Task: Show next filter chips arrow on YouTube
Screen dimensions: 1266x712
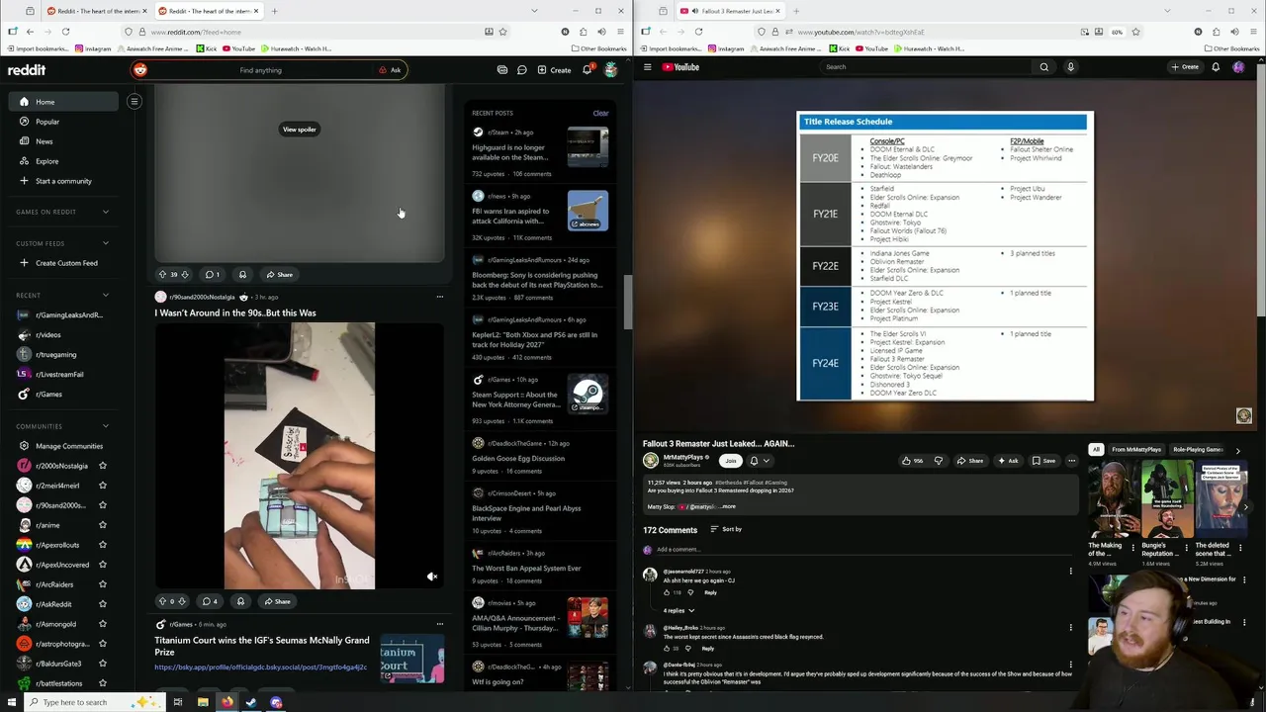Action: (x=1237, y=450)
